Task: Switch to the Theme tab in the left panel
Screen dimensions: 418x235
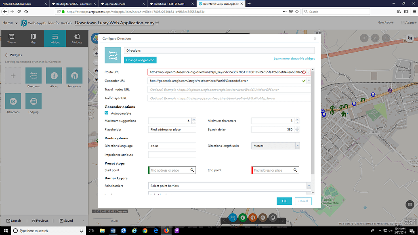Action: coord(11,38)
